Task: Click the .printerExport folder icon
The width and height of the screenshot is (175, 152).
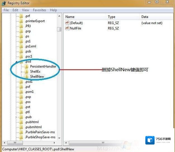Action: click(x=21, y=21)
